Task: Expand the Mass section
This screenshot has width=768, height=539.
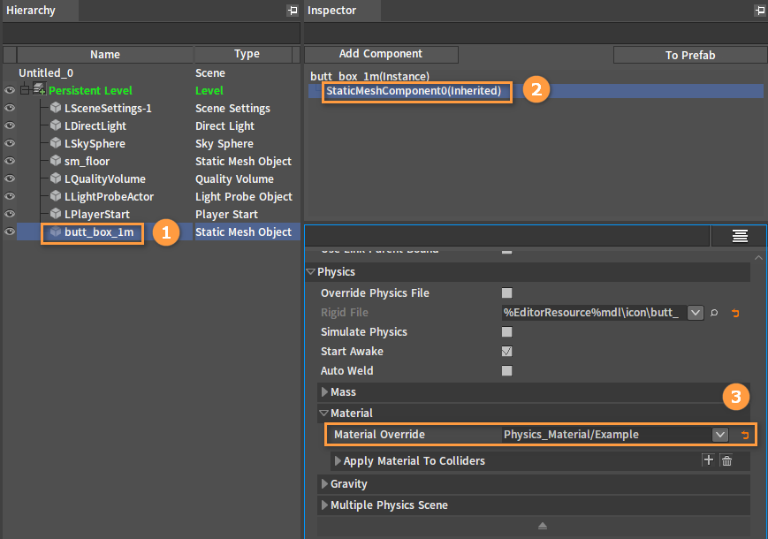Action: click(324, 391)
